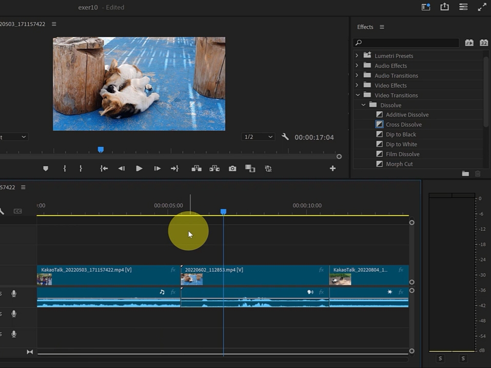Toggle the timeline captions CC button

pos(17,211)
